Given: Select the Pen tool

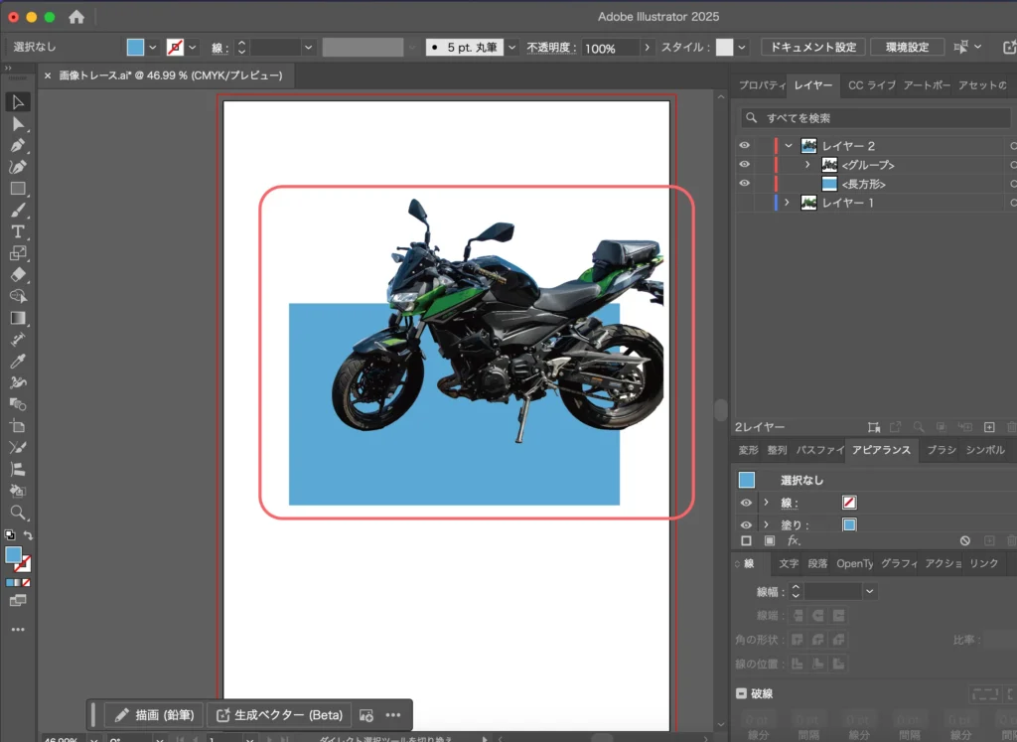Looking at the screenshot, I should click(x=18, y=146).
